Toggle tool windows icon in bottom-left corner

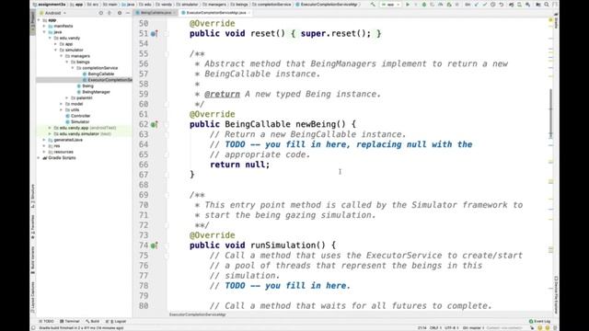click(33, 327)
